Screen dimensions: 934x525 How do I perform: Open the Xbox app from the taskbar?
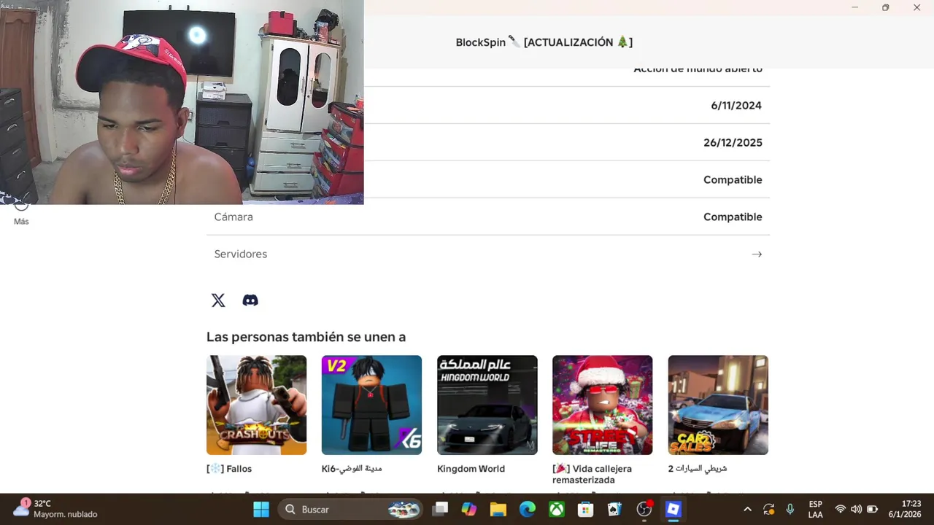click(x=557, y=509)
